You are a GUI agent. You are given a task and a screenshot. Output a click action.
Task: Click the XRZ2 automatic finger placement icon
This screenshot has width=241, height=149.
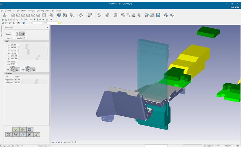click(x=33, y=70)
